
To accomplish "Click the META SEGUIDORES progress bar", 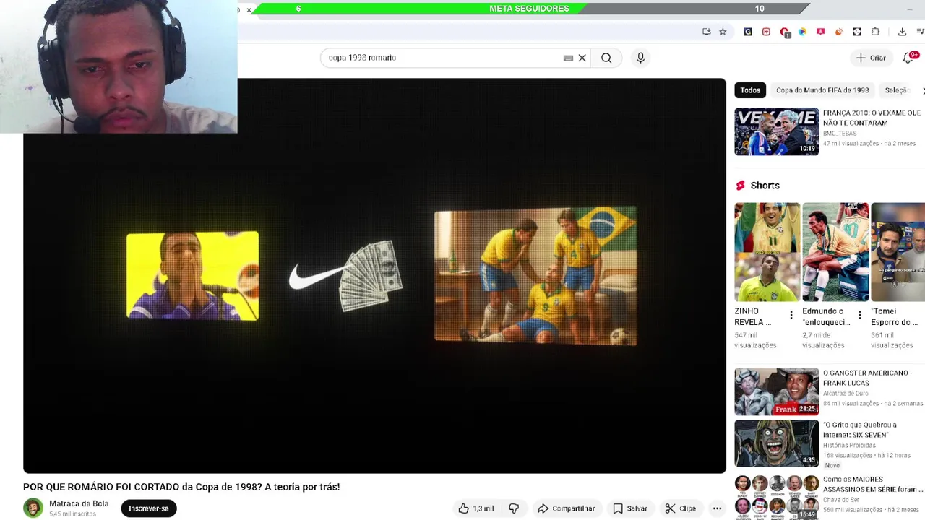I will point(531,9).
